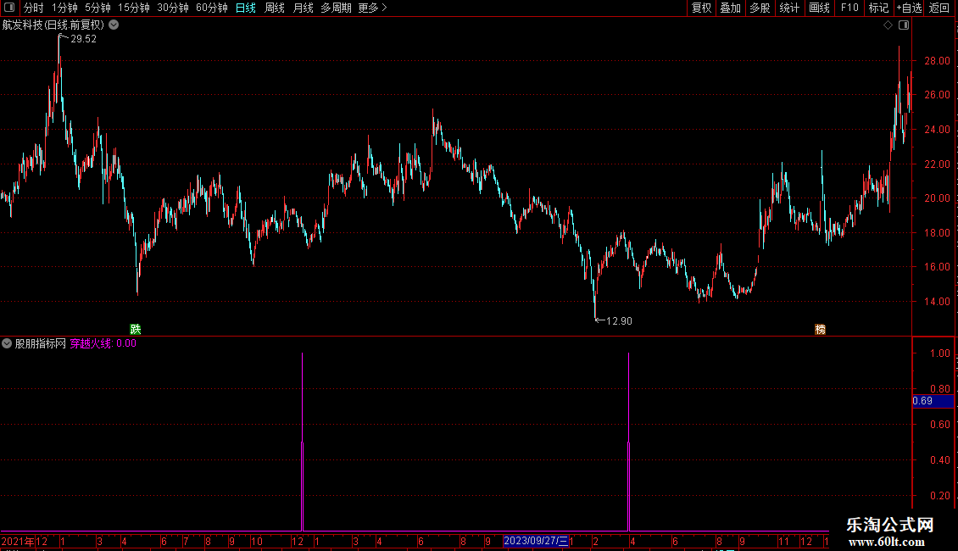The width and height of the screenshot is (958, 551).
Task: Click the 12.90 low price label
Action: click(x=619, y=320)
